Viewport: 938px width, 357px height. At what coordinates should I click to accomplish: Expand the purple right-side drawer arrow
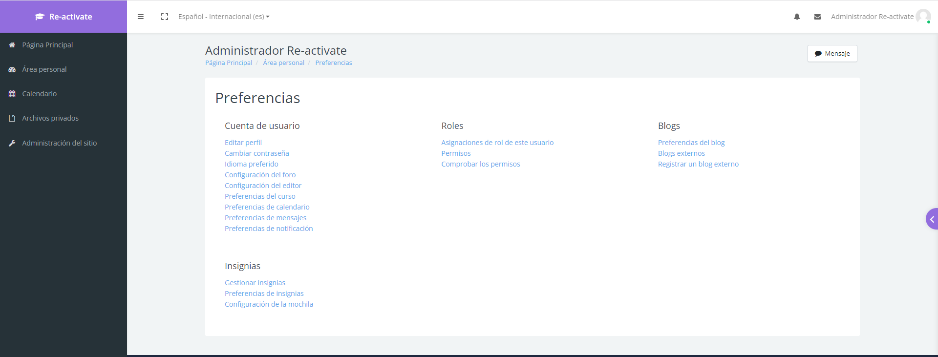tap(932, 219)
